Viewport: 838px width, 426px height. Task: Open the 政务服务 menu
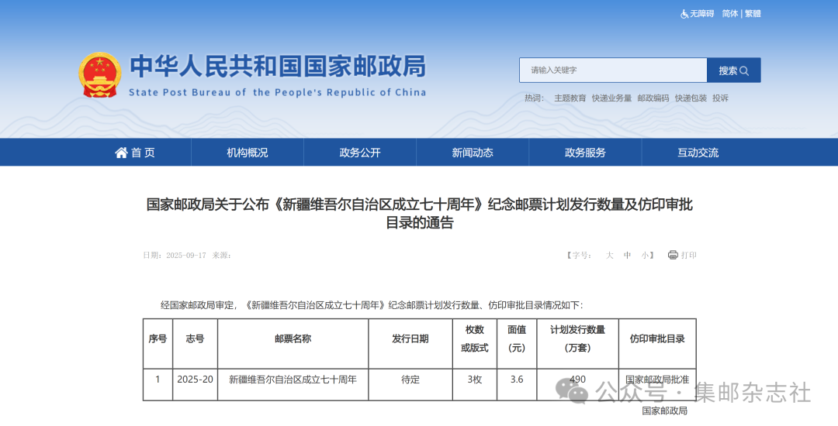pos(585,153)
